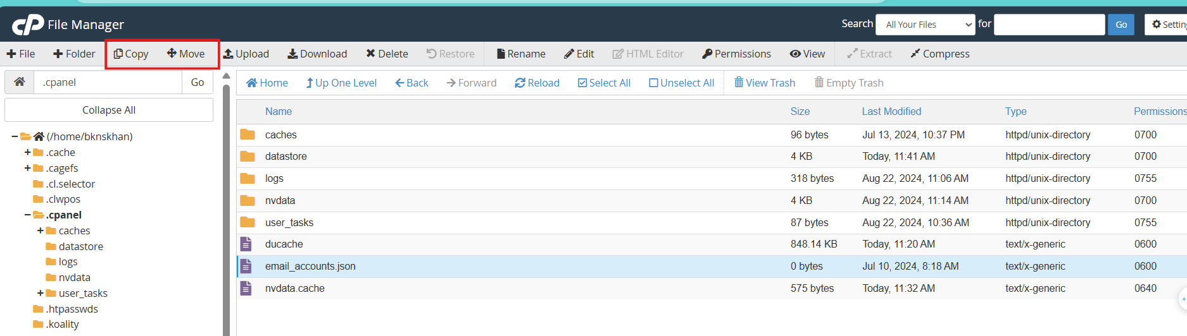Viewport: 1187px width, 336px height.
Task: Click Select All checkbox link
Action: coord(604,83)
